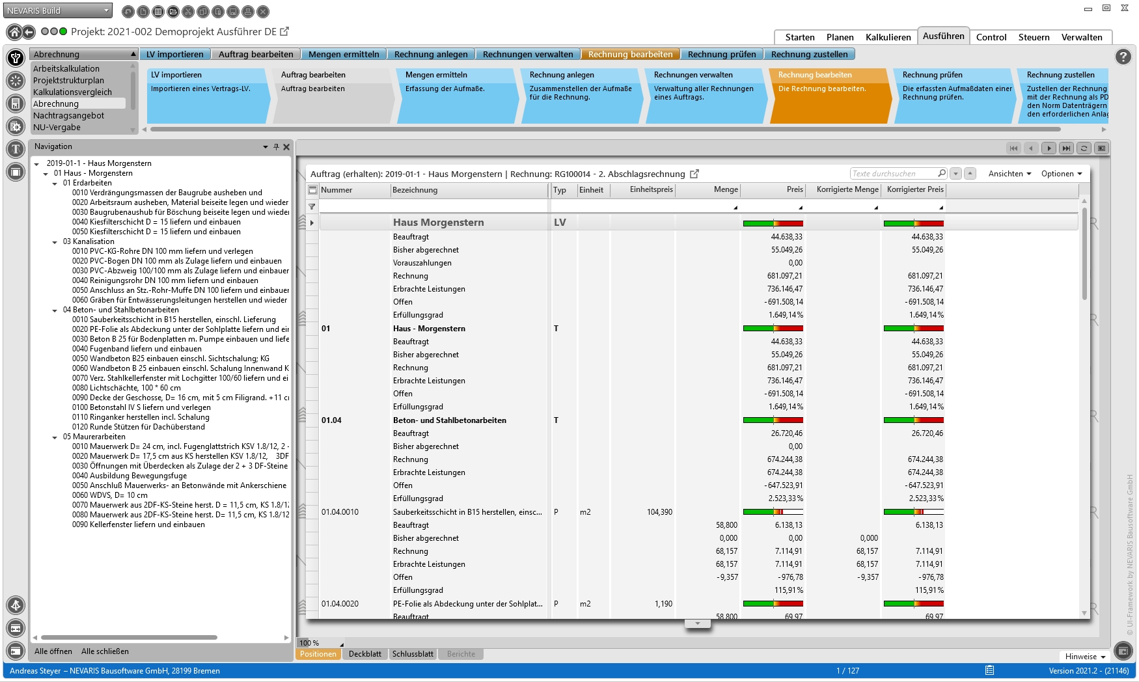
Task: Click the print toolbar icon
Action: click(248, 12)
